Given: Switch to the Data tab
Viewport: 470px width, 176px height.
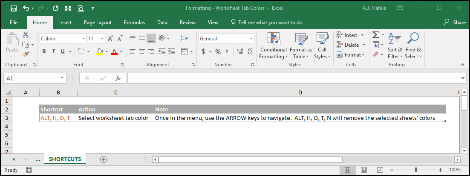Looking at the screenshot, I should (162, 23).
